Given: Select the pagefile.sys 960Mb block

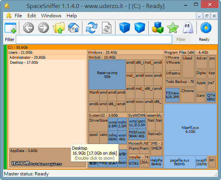Looking at the screenshot, I should click(179, 162).
